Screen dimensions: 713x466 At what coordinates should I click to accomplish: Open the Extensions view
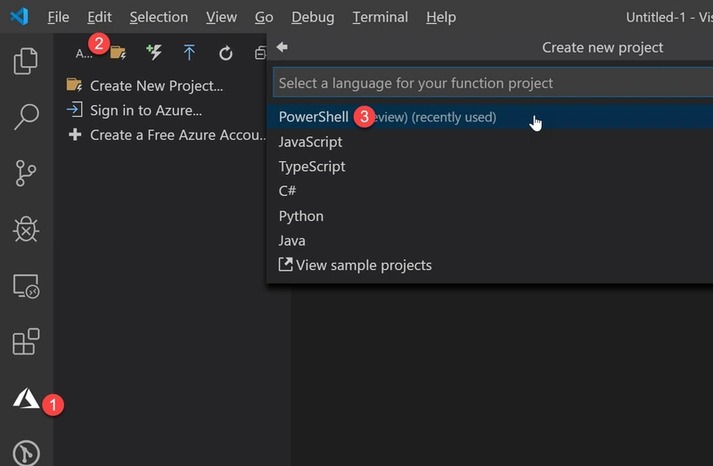[x=27, y=342]
